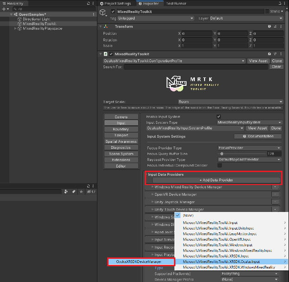Click View Asset for configuration profile
289x282 pixels.
coord(258,61)
